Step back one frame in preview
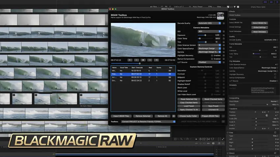 (137, 60)
